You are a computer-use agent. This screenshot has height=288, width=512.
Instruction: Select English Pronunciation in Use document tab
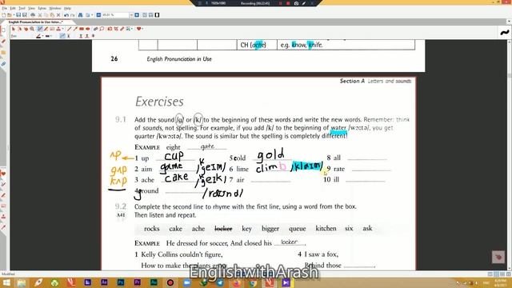[36, 22]
